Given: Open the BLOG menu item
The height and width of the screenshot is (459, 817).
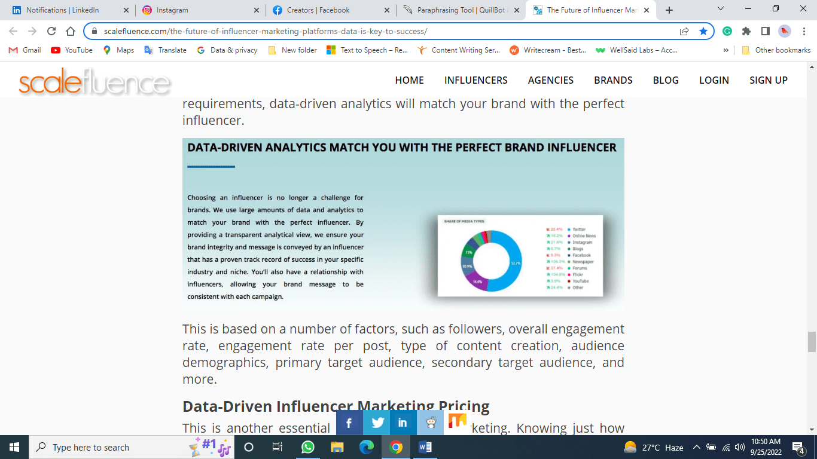Looking at the screenshot, I should click(666, 80).
